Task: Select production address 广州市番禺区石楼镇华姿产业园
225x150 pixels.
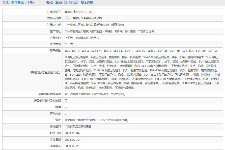Action: 83,32
